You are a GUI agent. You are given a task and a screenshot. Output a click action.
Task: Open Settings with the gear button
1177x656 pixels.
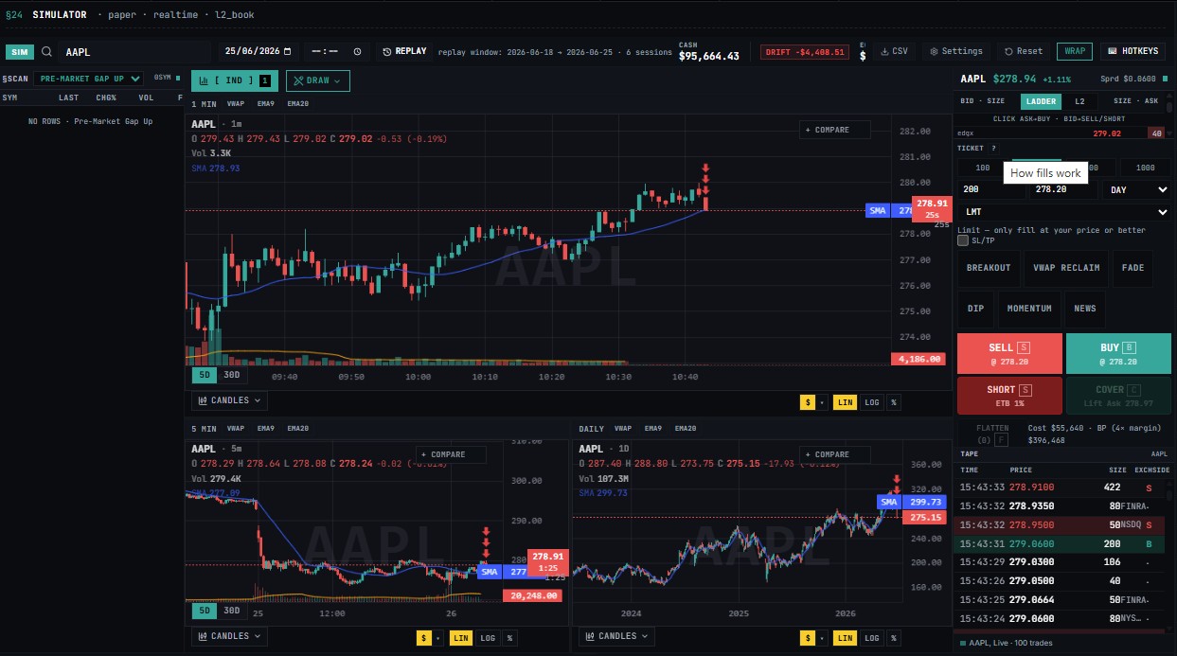956,51
